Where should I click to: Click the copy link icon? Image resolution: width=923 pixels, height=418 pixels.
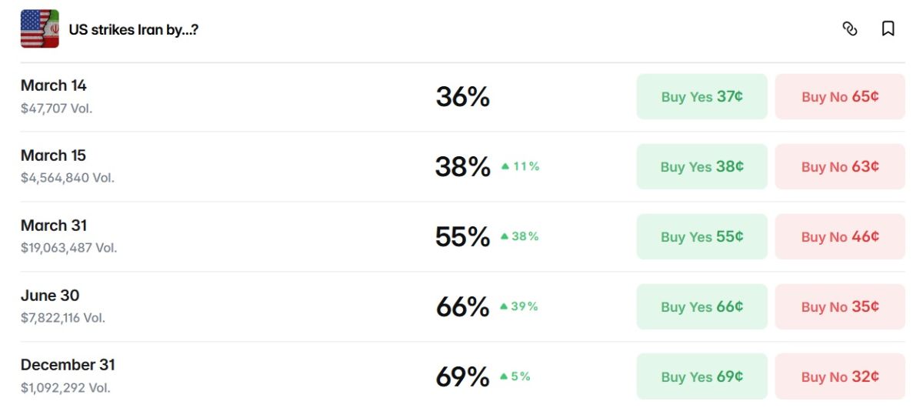tap(849, 29)
